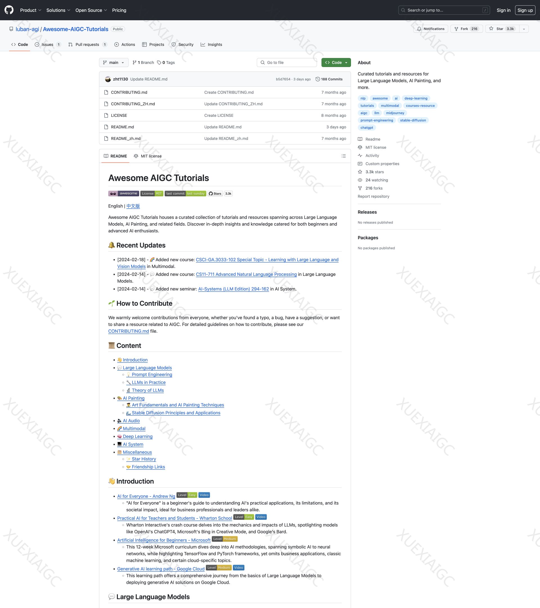Viewport: 540px width, 608px height.
Task: Click the commit history clock icon near 188 Commits
Action: 318,79
